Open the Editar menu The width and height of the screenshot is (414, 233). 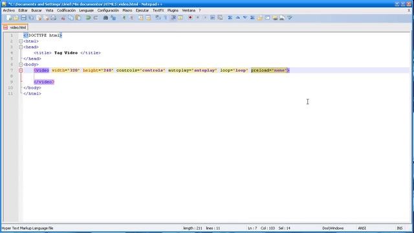pyautogui.click(x=23, y=10)
